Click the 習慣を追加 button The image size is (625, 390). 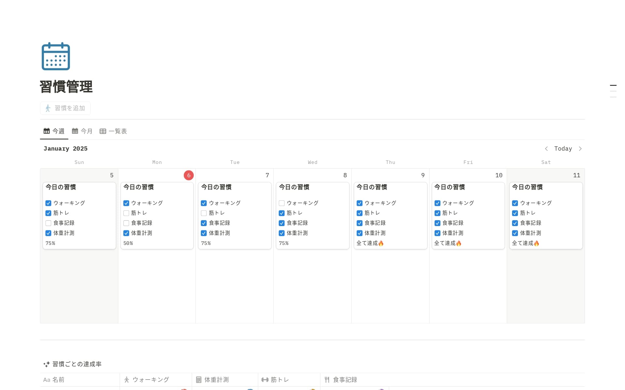click(x=65, y=108)
